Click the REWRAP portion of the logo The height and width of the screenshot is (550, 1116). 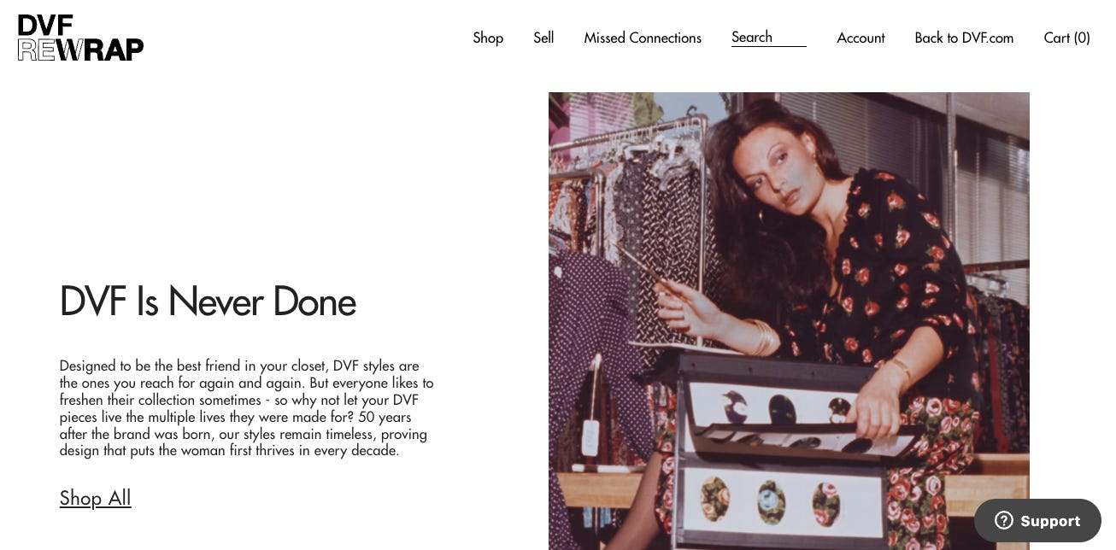coord(80,50)
